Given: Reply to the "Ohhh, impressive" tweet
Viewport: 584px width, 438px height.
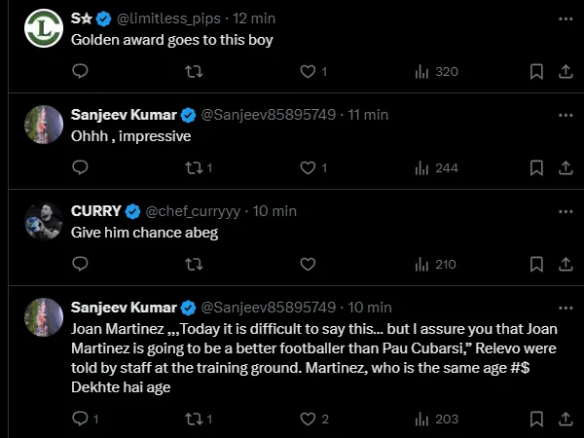Looking at the screenshot, I should [x=81, y=167].
